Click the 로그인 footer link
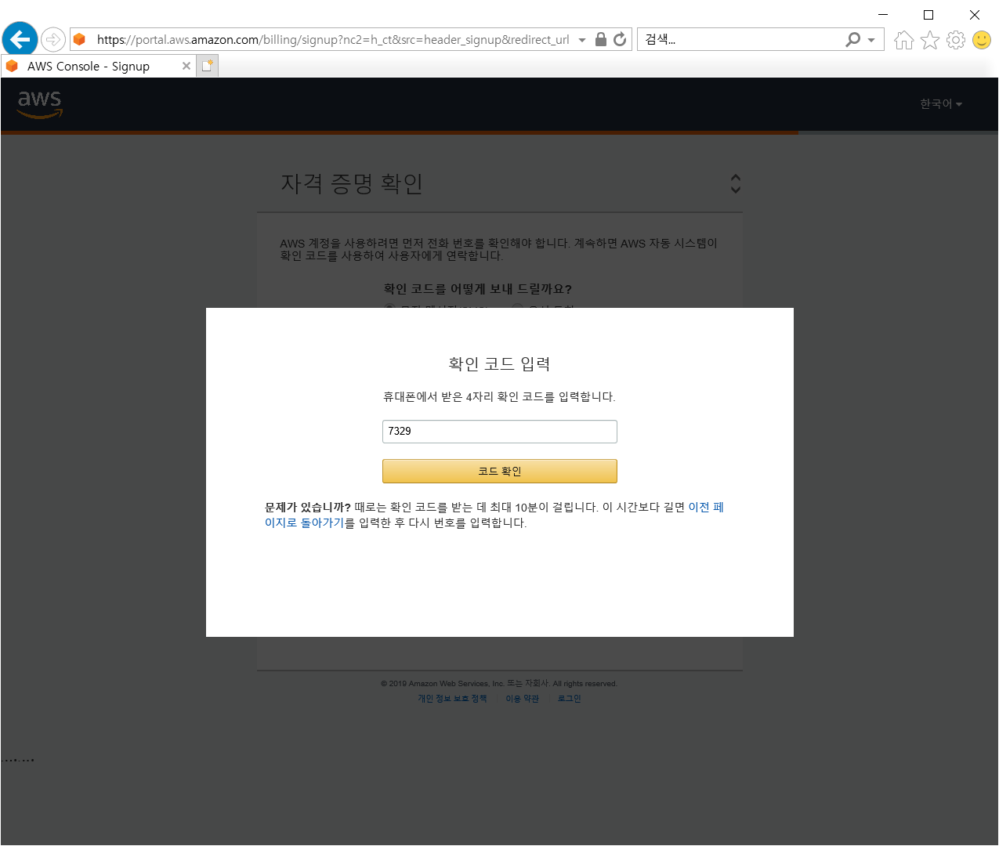Screen dimensions: 999x846 (x=570, y=699)
